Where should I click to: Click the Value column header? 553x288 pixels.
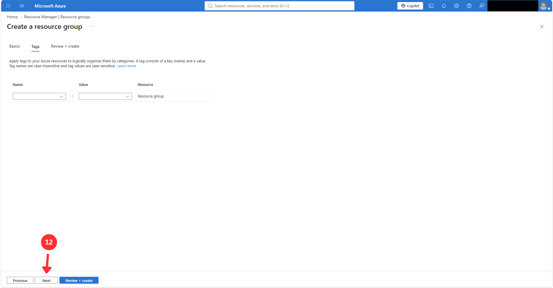(x=83, y=85)
